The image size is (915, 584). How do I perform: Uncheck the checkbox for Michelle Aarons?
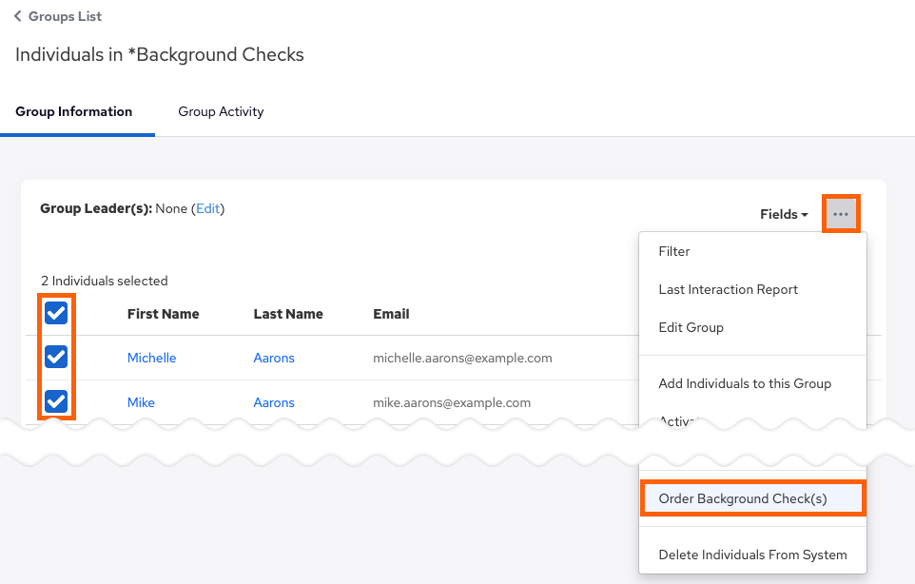click(x=56, y=357)
